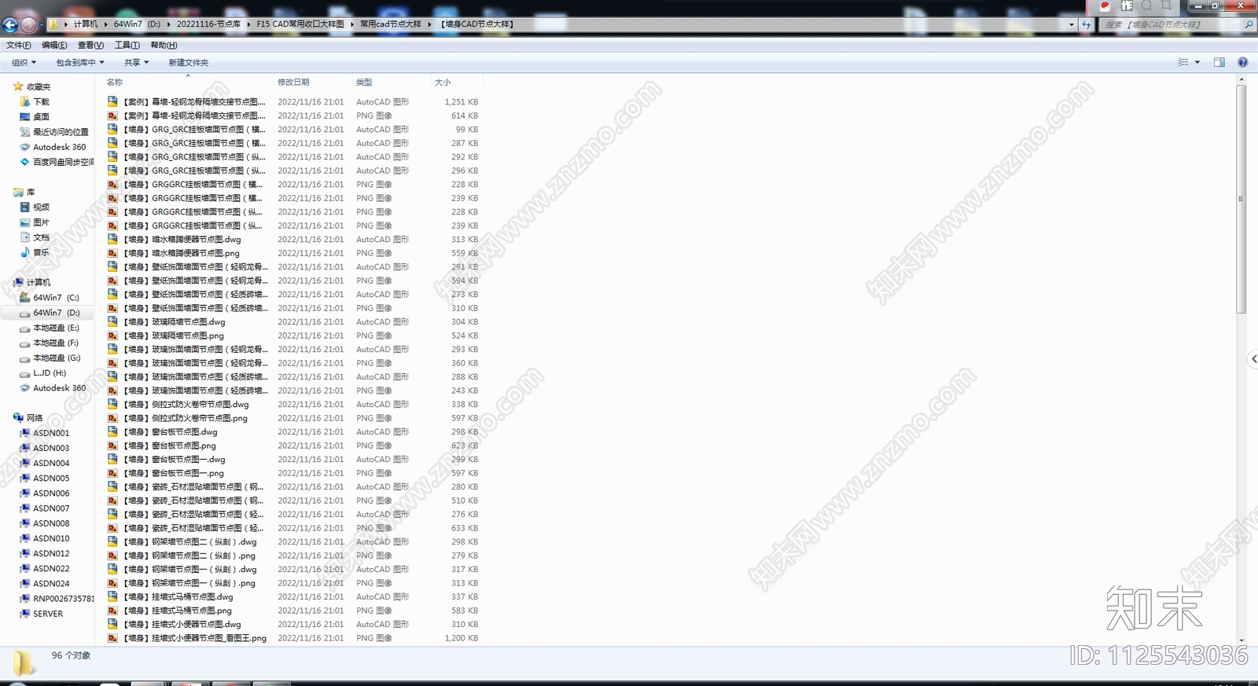The width and height of the screenshot is (1258, 686).
Task: Click the change view icon
Action: tap(1183, 62)
